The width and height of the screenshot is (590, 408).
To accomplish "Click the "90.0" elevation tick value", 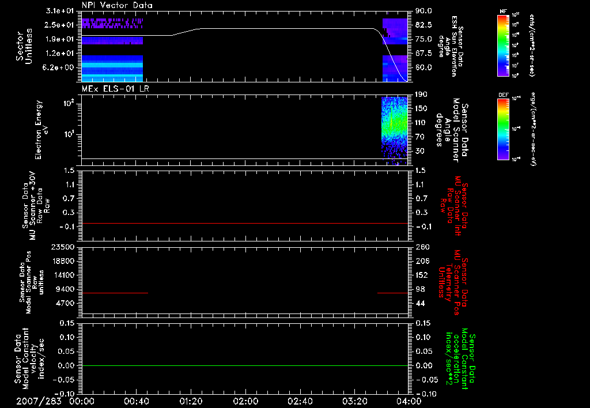I will 423,11.
